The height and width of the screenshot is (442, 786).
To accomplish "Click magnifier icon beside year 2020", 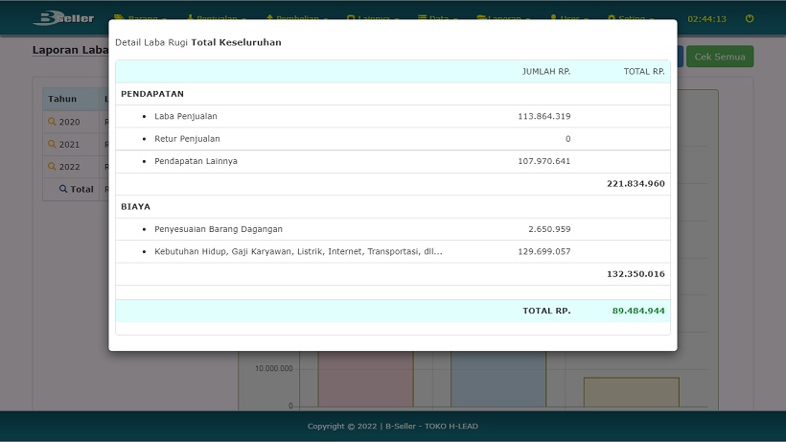I will 53,122.
